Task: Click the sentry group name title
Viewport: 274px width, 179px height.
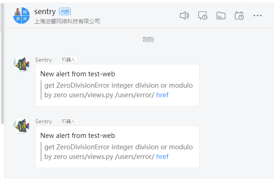Action: click(x=45, y=12)
